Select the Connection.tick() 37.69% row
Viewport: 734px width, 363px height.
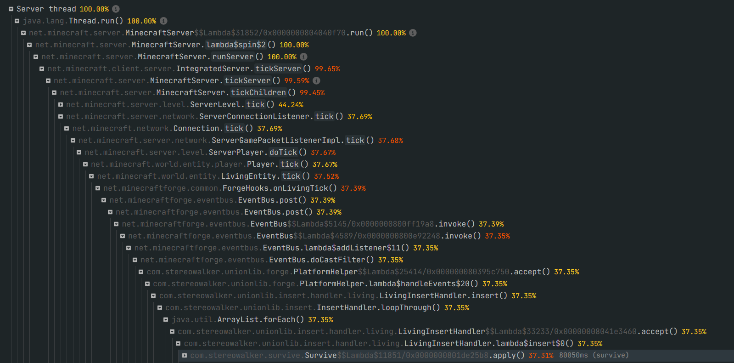[x=177, y=129]
